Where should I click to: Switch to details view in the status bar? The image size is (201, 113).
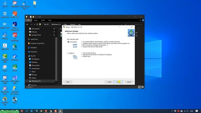coord(139,87)
